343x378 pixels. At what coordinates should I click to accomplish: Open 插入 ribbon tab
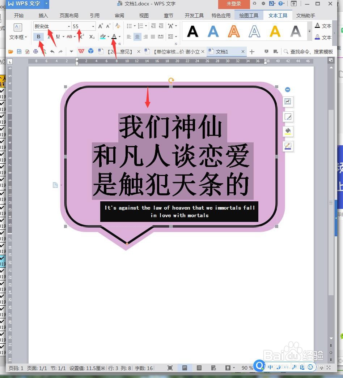click(x=43, y=16)
